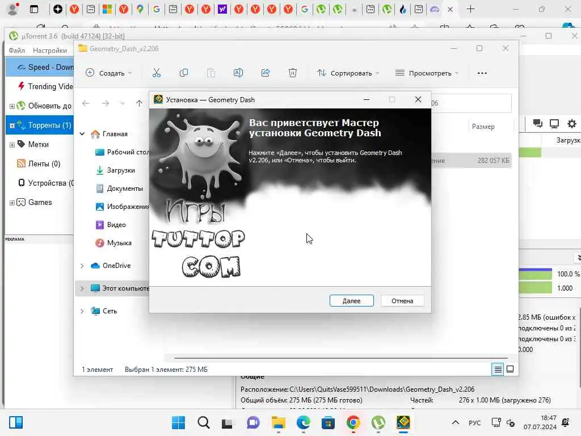Switch Explorer to details view icon
Viewport: 581px width, 436px height.
point(498,369)
